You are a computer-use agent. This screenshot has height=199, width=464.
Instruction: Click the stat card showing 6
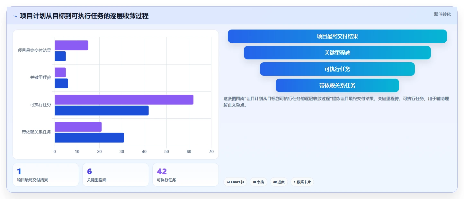coord(116,175)
